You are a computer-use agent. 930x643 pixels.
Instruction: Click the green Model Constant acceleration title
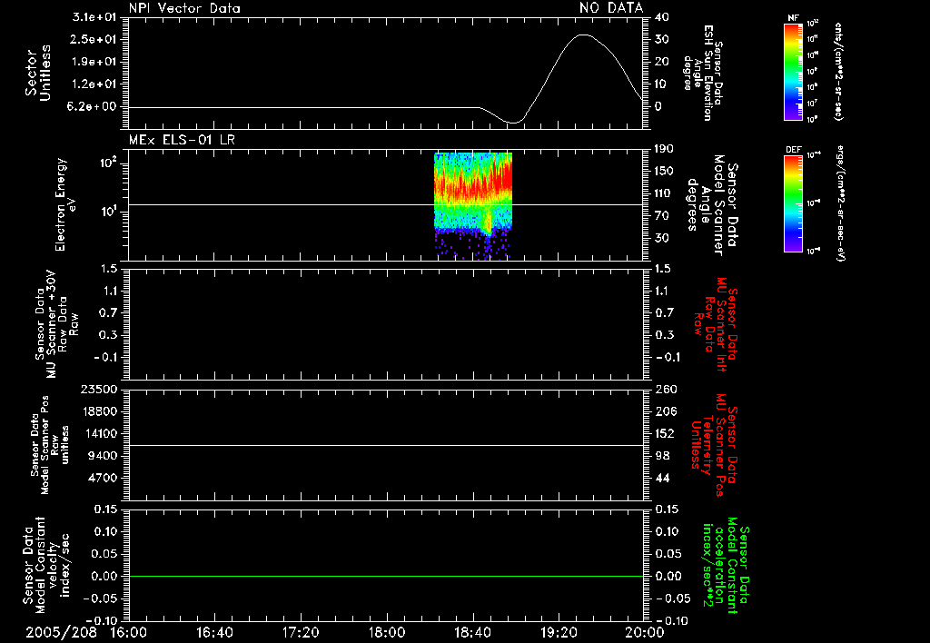[x=726, y=565]
